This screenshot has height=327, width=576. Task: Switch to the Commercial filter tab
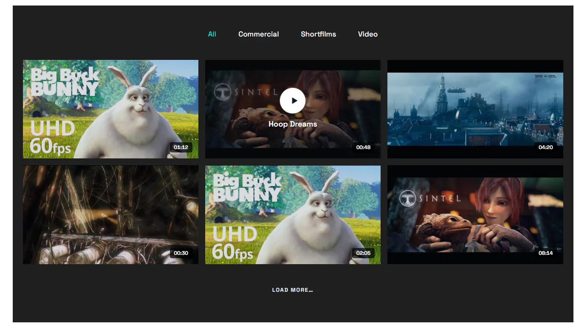(x=259, y=34)
